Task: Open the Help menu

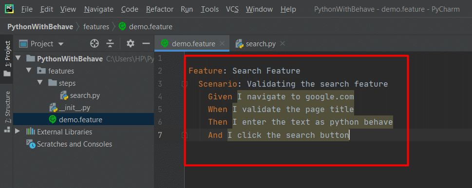Action: (288, 9)
